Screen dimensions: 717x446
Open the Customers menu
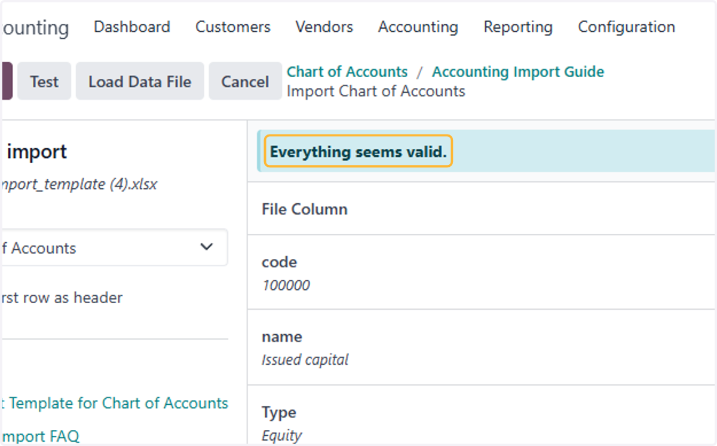(233, 27)
